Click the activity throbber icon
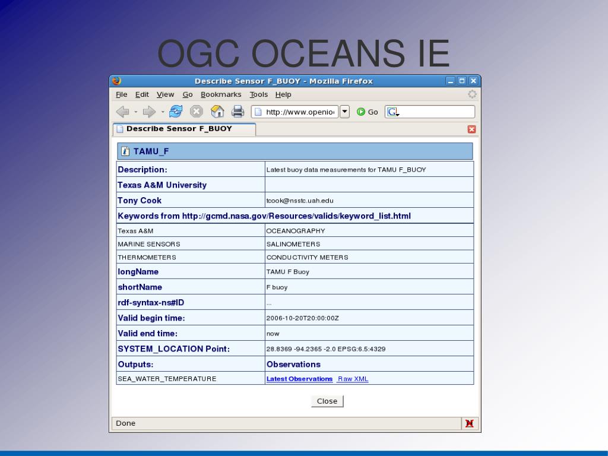608x456 pixels. click(472, 94)
